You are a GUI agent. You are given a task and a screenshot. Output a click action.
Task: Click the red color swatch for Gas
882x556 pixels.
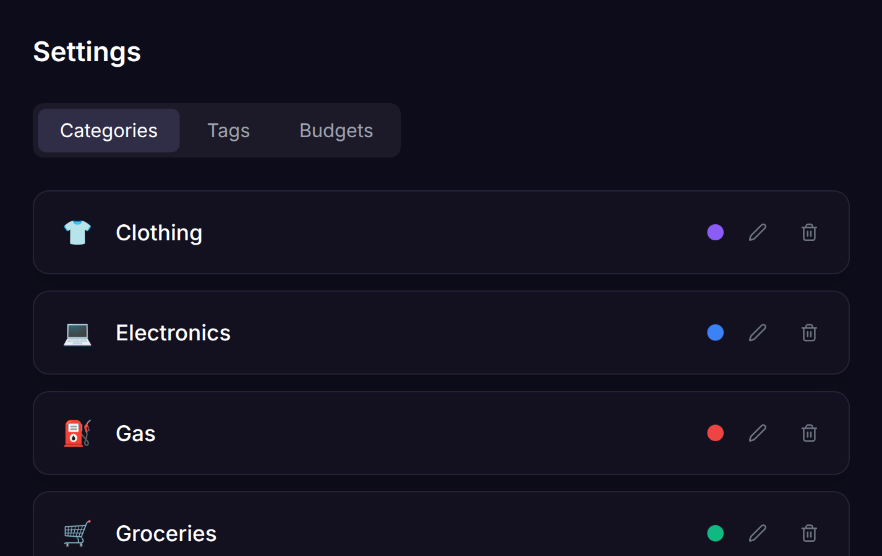(x=716, y=433)
